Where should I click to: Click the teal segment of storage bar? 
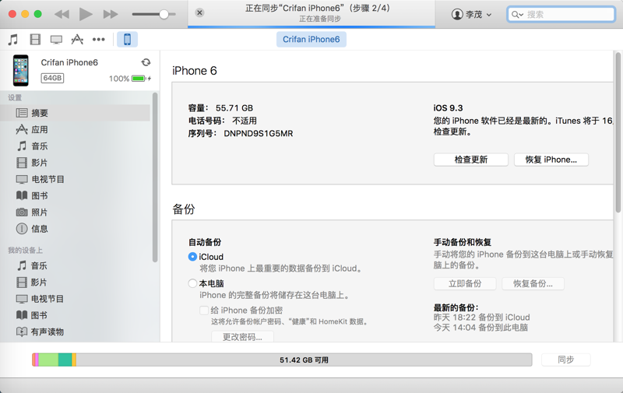click(65, 360)
